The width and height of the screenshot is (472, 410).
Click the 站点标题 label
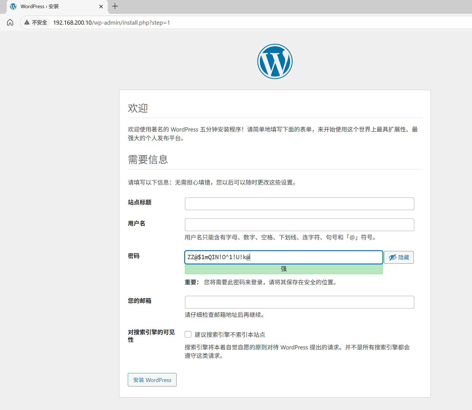(x=140, y=202)
